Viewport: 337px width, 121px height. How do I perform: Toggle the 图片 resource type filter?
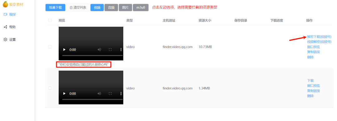click(x=125, y=7)
